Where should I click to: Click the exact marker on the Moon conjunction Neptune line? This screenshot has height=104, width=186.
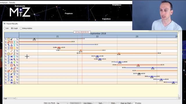(139, 73)
